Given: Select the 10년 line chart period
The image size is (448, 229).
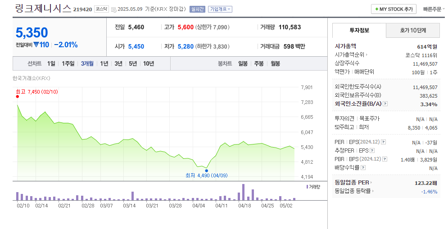Looking at the screenshot, I should pos(149,63).
